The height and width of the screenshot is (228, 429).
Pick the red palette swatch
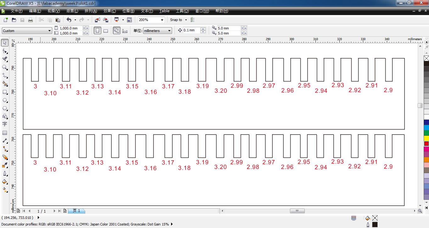pos(426,144)
